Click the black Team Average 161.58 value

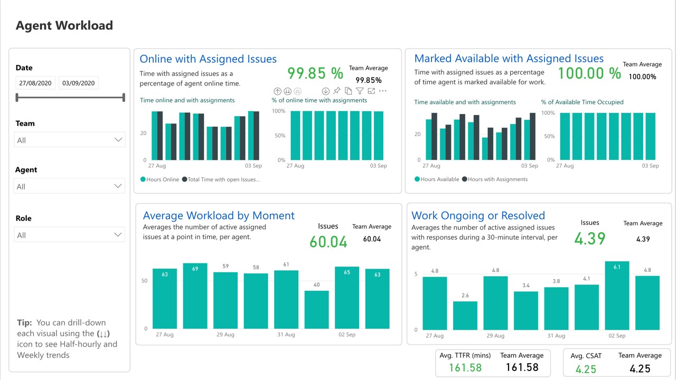pyautogui.click(x=522, y=367)
